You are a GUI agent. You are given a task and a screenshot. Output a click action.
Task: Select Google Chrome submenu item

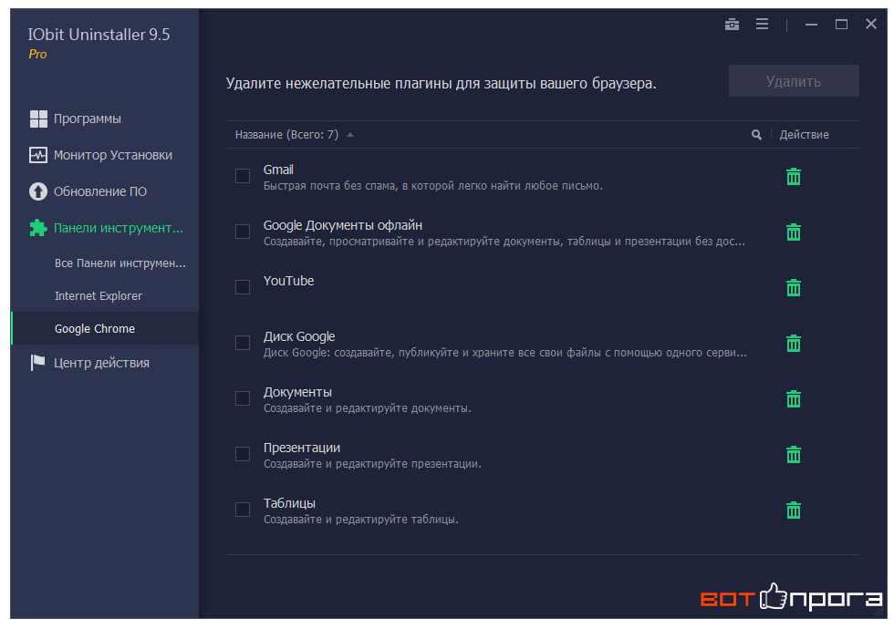coord(106,329)
